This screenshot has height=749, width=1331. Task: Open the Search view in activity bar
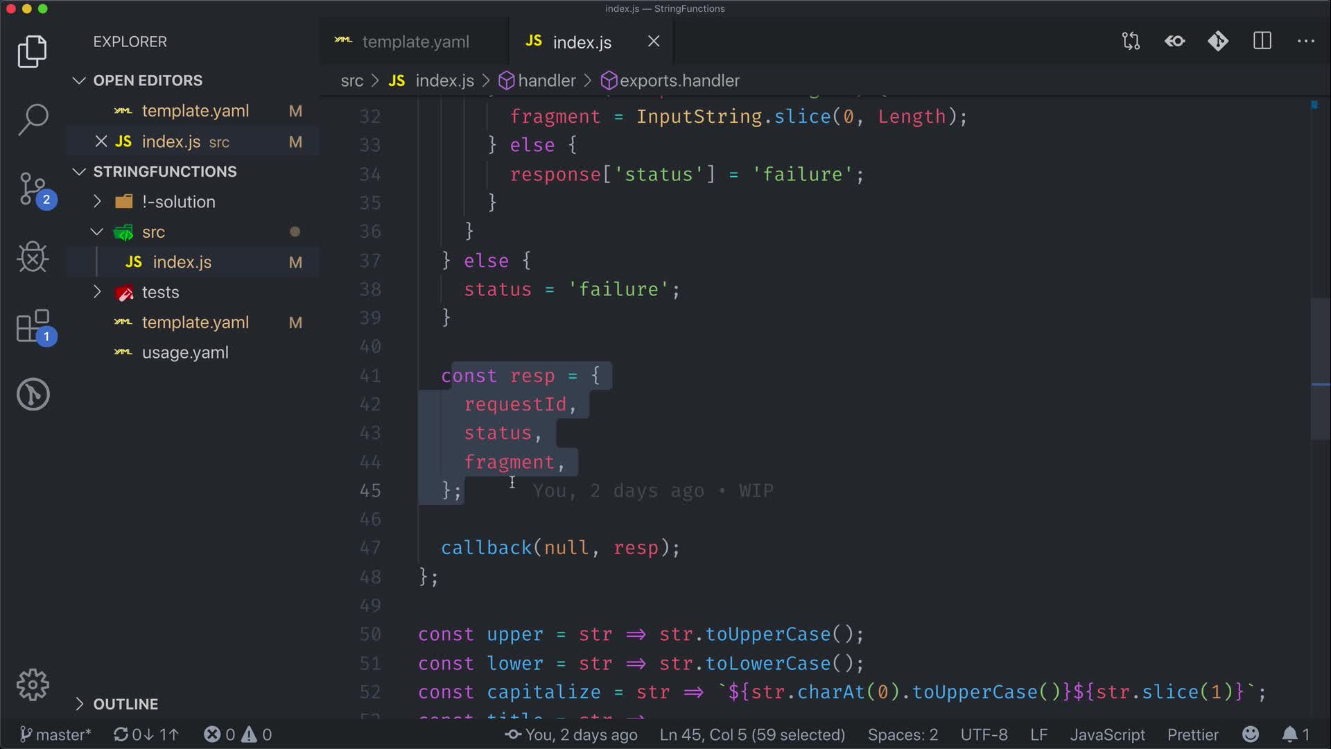[33, 119]
